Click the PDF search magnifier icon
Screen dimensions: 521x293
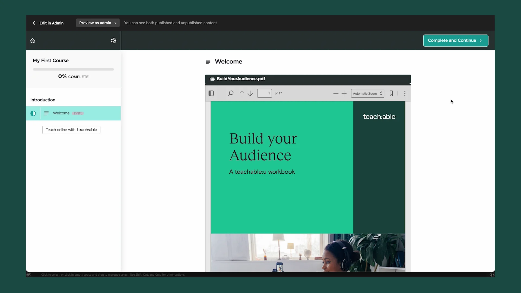[231, 93]
